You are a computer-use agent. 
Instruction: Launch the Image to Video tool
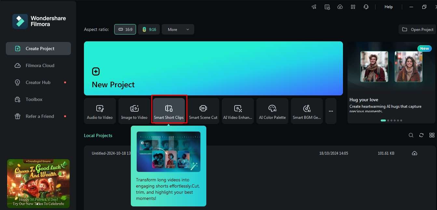134,111
